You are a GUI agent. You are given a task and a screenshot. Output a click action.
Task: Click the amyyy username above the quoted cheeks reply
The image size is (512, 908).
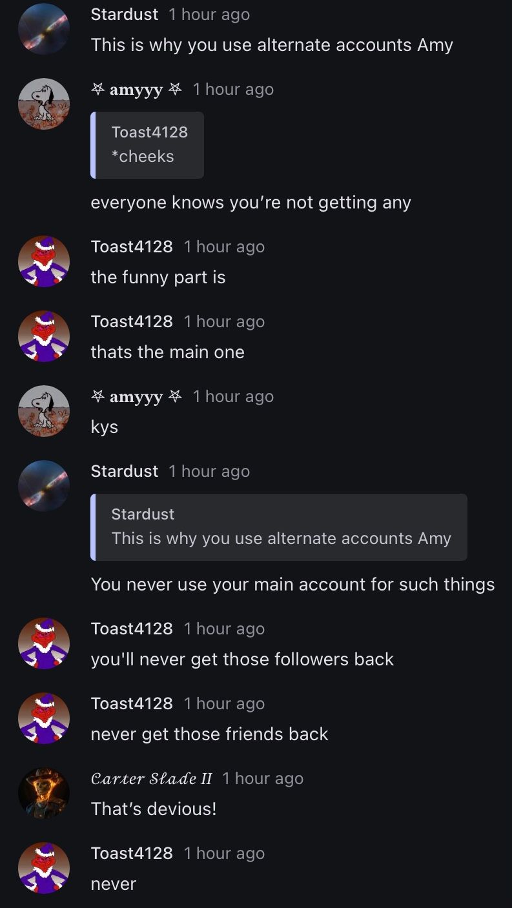click(136, 89)
